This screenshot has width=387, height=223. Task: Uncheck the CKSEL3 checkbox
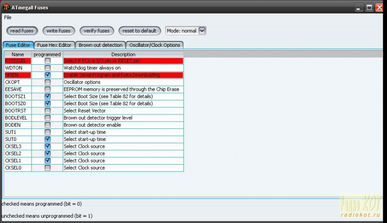pos(47,146)
